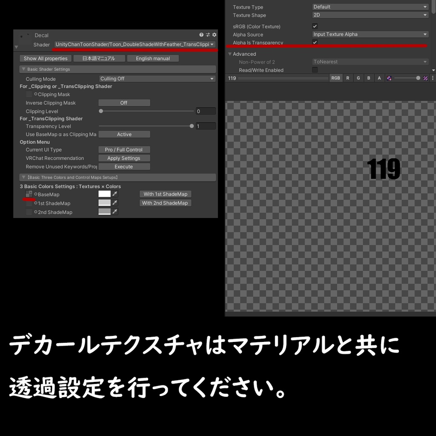Collapse Basic Shader Settings foldout

24,69
